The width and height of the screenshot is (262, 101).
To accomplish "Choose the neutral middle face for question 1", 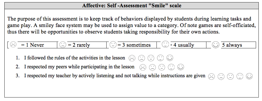I will pos(151,58).
